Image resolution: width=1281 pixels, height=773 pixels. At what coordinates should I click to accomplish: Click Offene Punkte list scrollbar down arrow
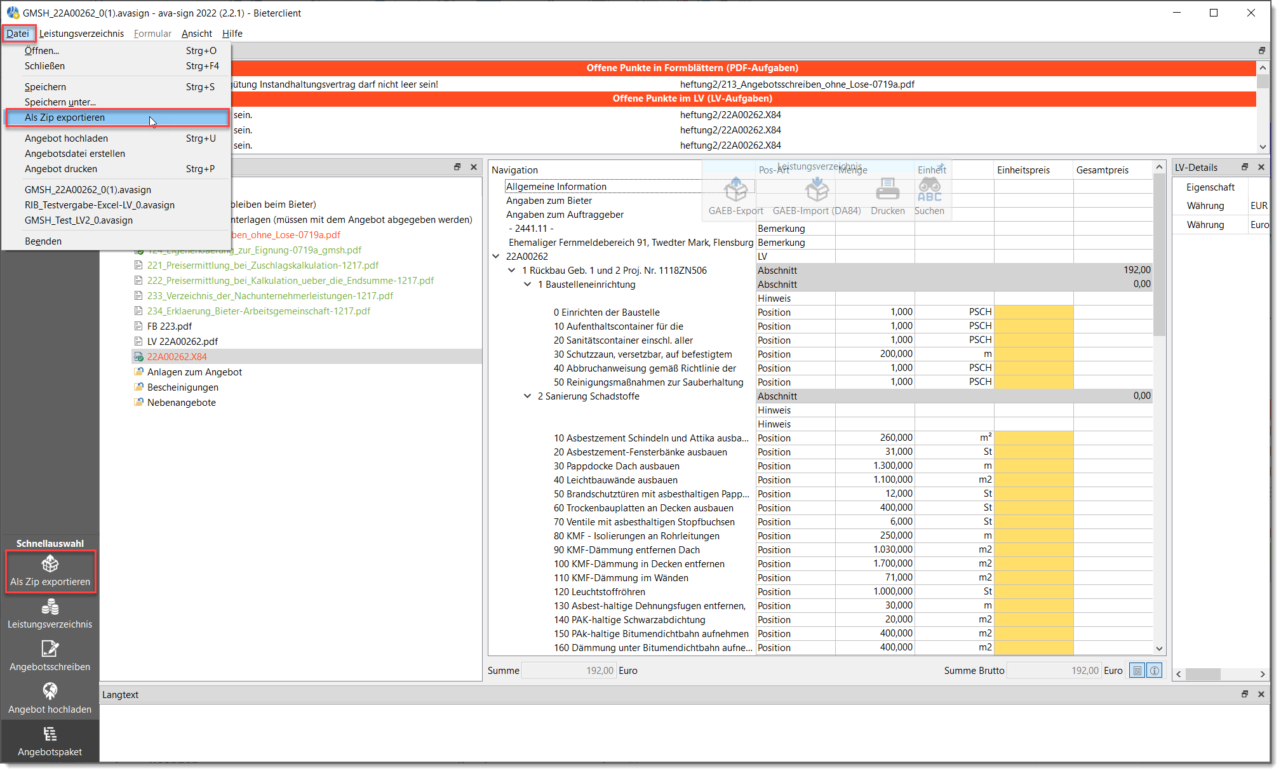pyautogui.click(x=1263, y=147)
